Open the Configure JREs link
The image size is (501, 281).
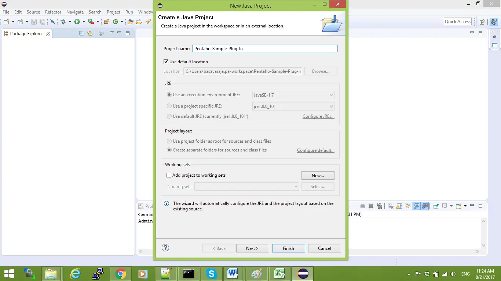point(318,116)
